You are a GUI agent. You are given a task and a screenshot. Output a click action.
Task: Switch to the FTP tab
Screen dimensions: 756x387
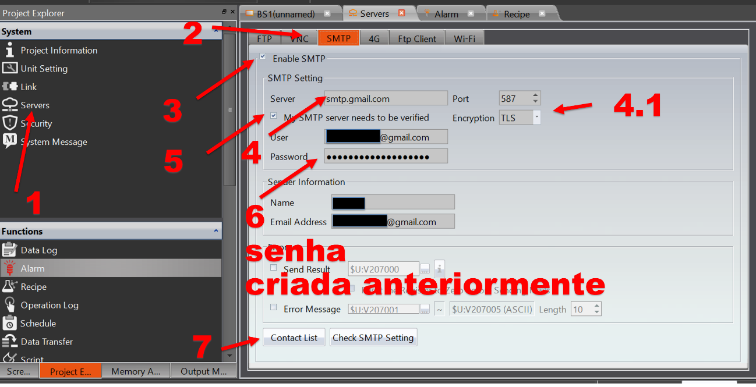(264, 38)
